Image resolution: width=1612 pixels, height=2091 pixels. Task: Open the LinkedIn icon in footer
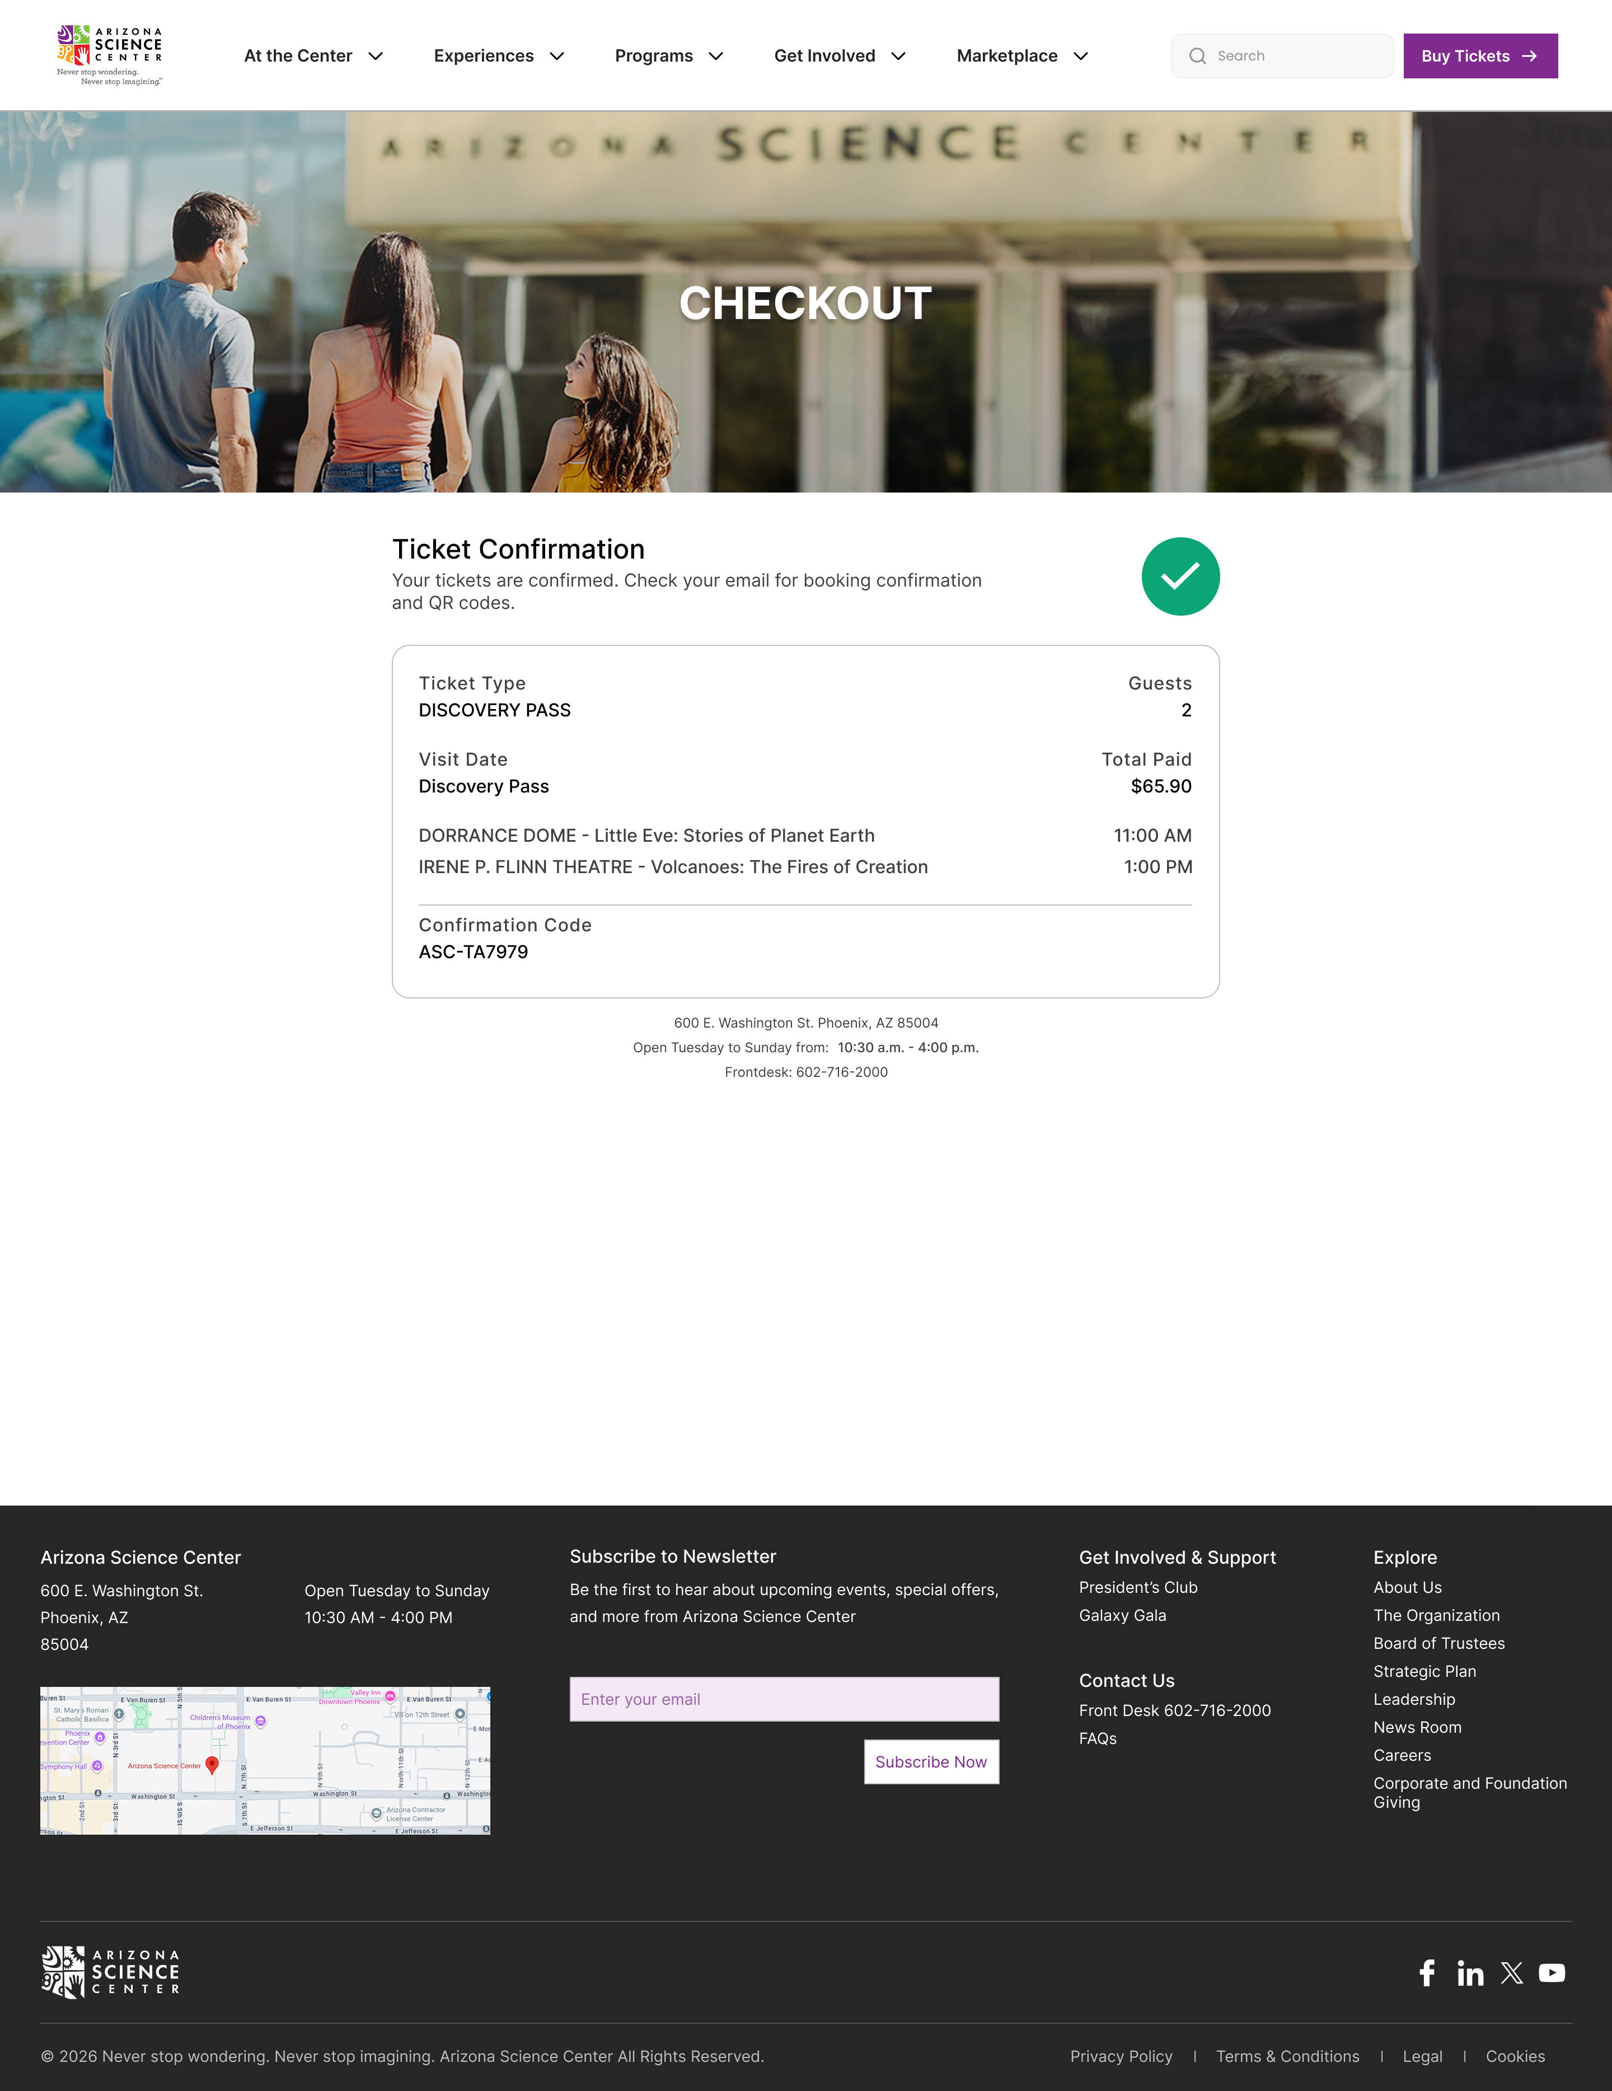(x=1470, y=1972)
